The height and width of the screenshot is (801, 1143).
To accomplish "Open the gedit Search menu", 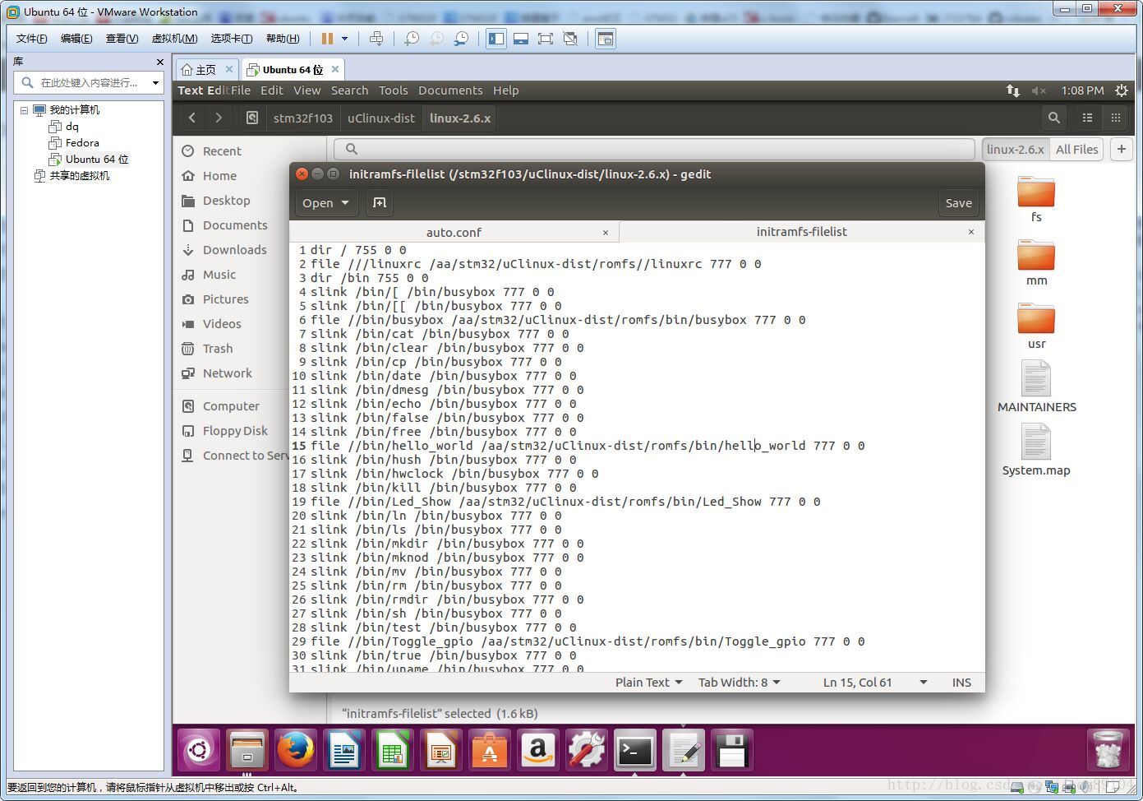I will click(349, 90).
